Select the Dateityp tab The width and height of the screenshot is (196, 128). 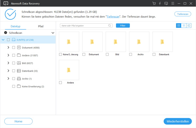pos(15,26)
